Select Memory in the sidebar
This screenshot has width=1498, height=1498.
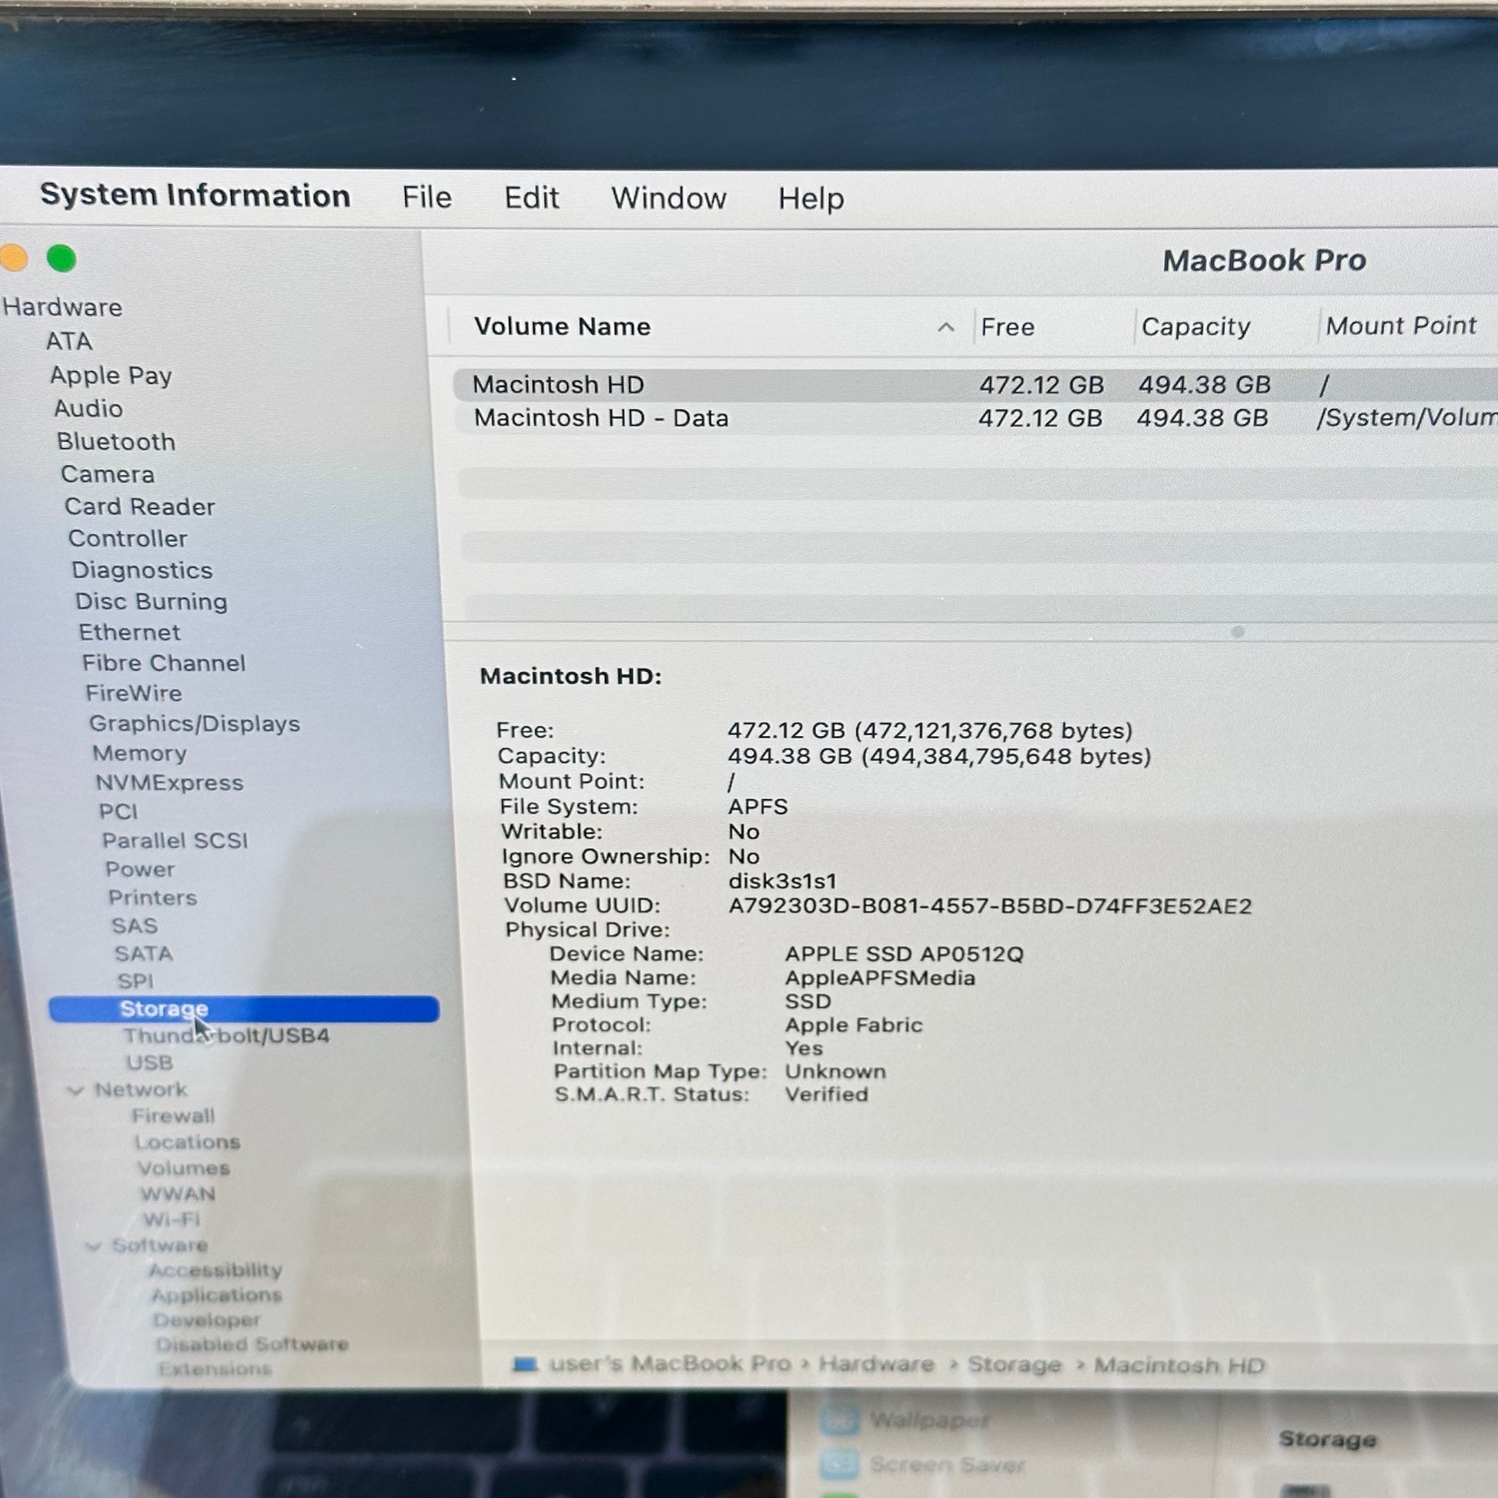139,753
